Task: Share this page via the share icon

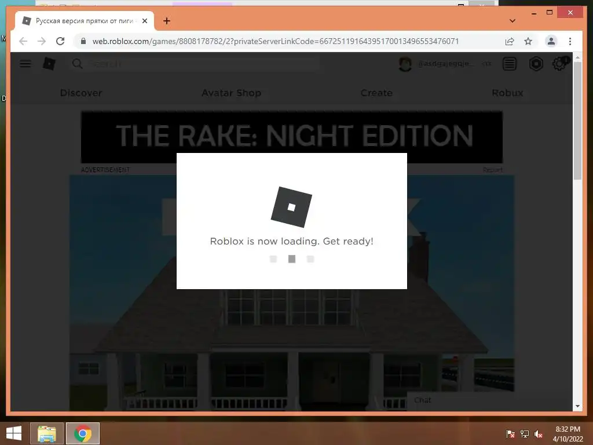Action: click(510, 41)
